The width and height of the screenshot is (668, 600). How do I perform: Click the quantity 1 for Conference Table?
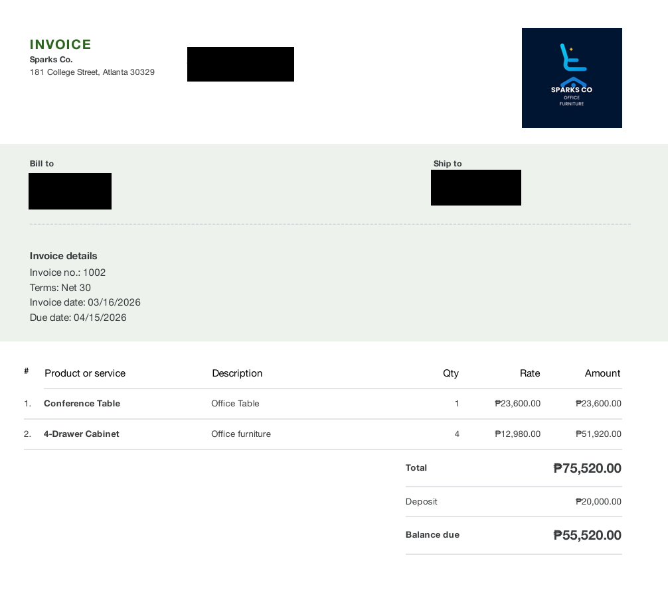457,404
